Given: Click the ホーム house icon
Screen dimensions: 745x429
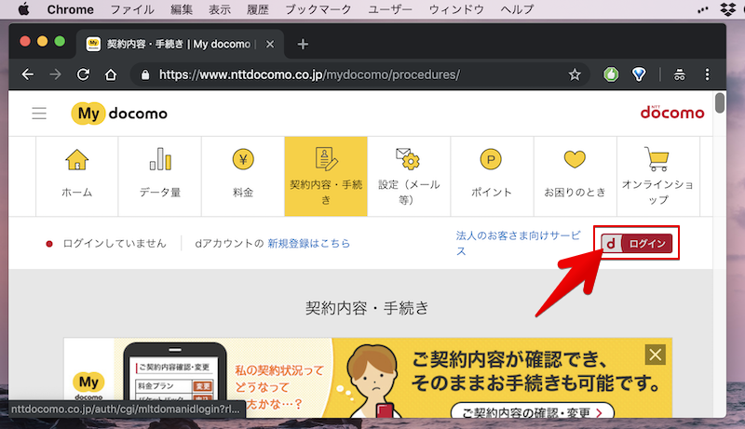Looking at the screenshot, I should (77, 160).
